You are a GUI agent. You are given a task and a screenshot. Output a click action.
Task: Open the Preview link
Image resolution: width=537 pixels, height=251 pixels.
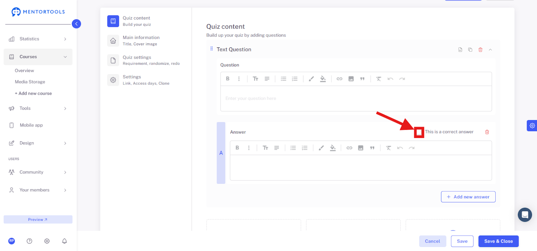pos(38,219)
